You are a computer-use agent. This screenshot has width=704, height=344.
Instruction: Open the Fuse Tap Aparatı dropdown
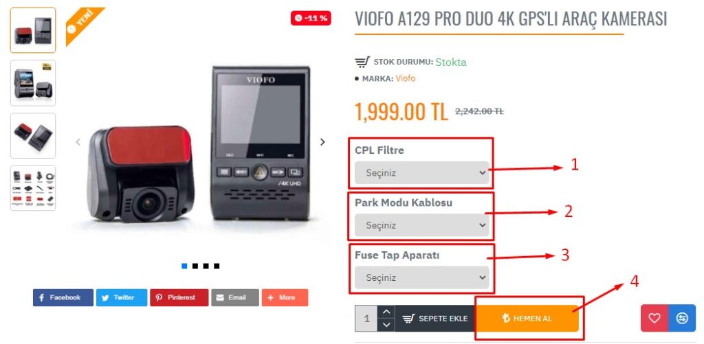pos(421,277)
